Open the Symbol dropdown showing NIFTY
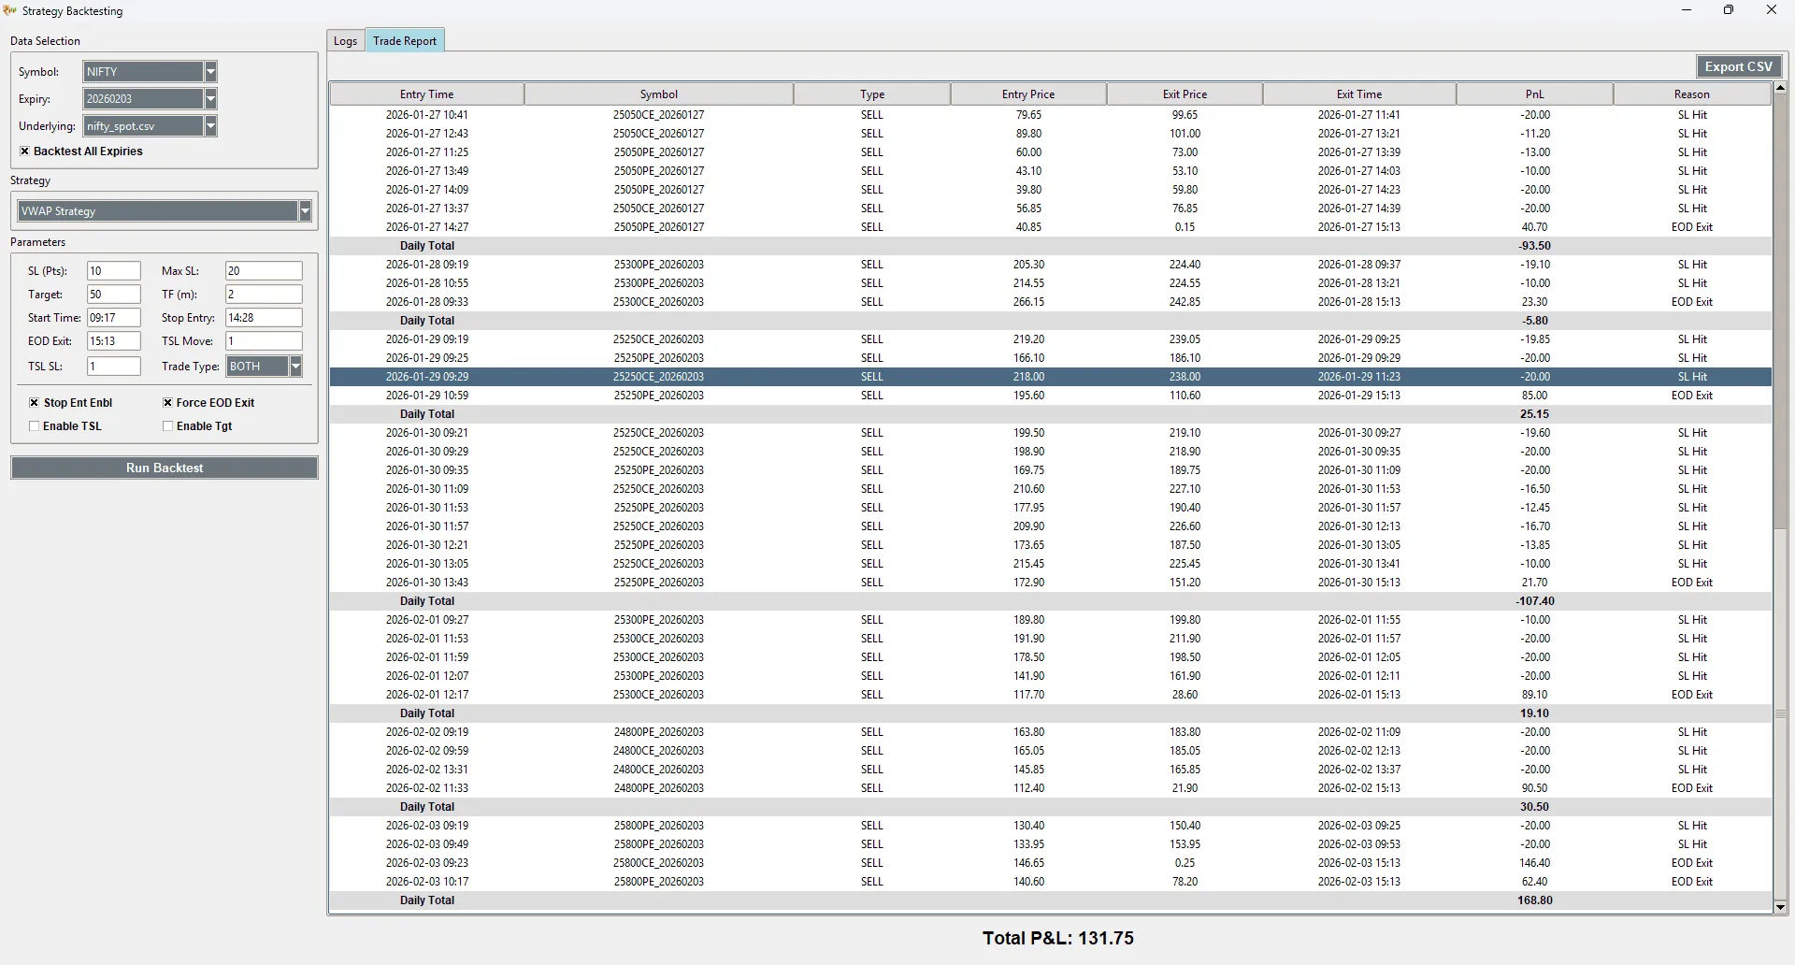This screenshot has width=1795, height=965. pyautogui.click(x=210, y=71)
